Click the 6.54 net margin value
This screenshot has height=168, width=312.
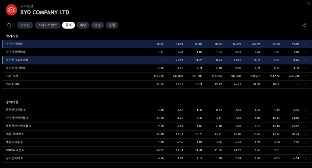click(296, 158)
